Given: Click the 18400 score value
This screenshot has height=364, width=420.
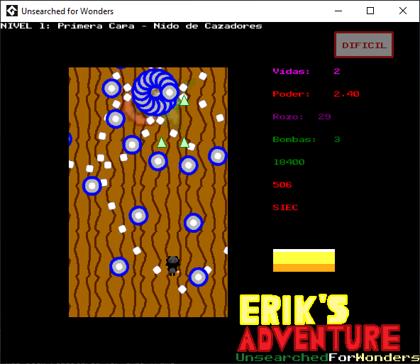Looking at the screenshot, I should tap(289, 162).
